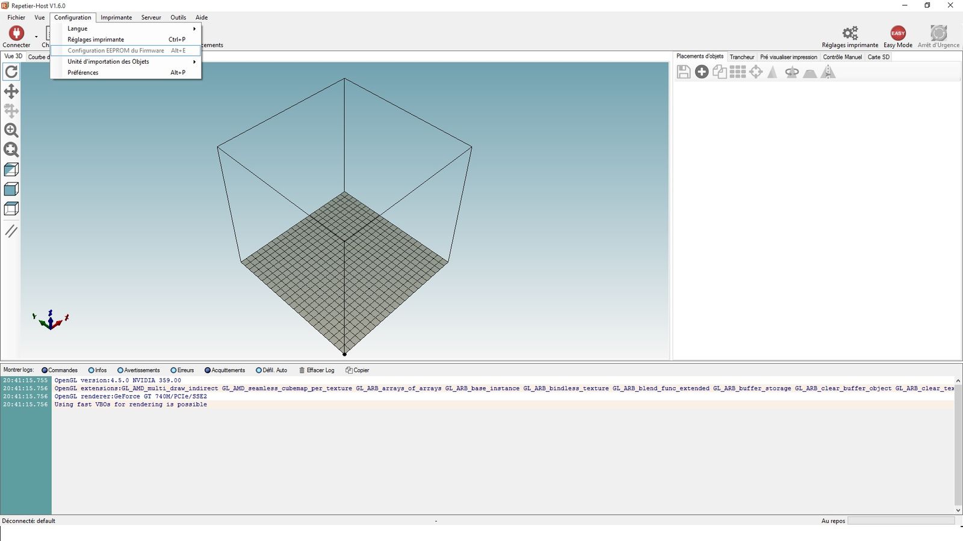Open the Fichier menu
The width and height of the screenshot is (963, 541).
(x=16, y=17)
